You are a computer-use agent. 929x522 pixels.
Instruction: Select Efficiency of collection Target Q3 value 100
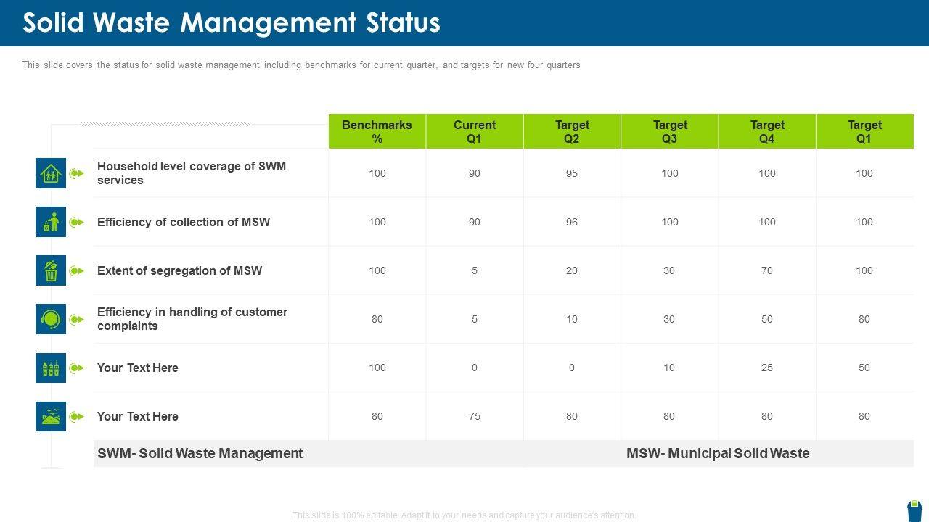point(670,222)
